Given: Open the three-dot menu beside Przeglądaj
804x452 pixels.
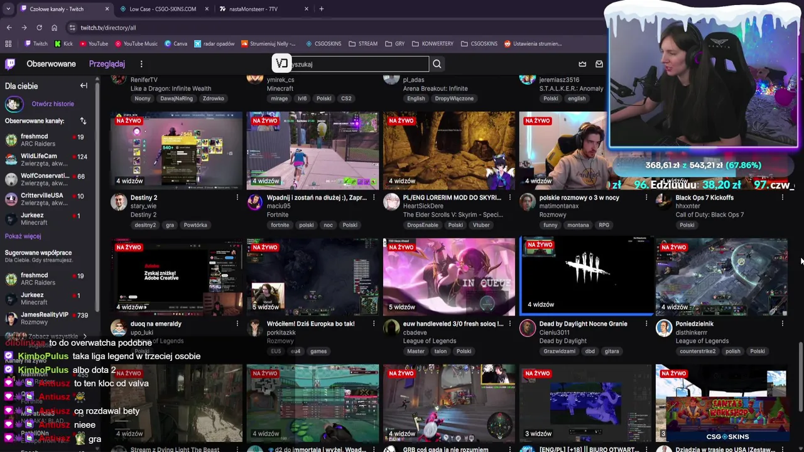Looking at the screenshot, I should pos(141,64).
